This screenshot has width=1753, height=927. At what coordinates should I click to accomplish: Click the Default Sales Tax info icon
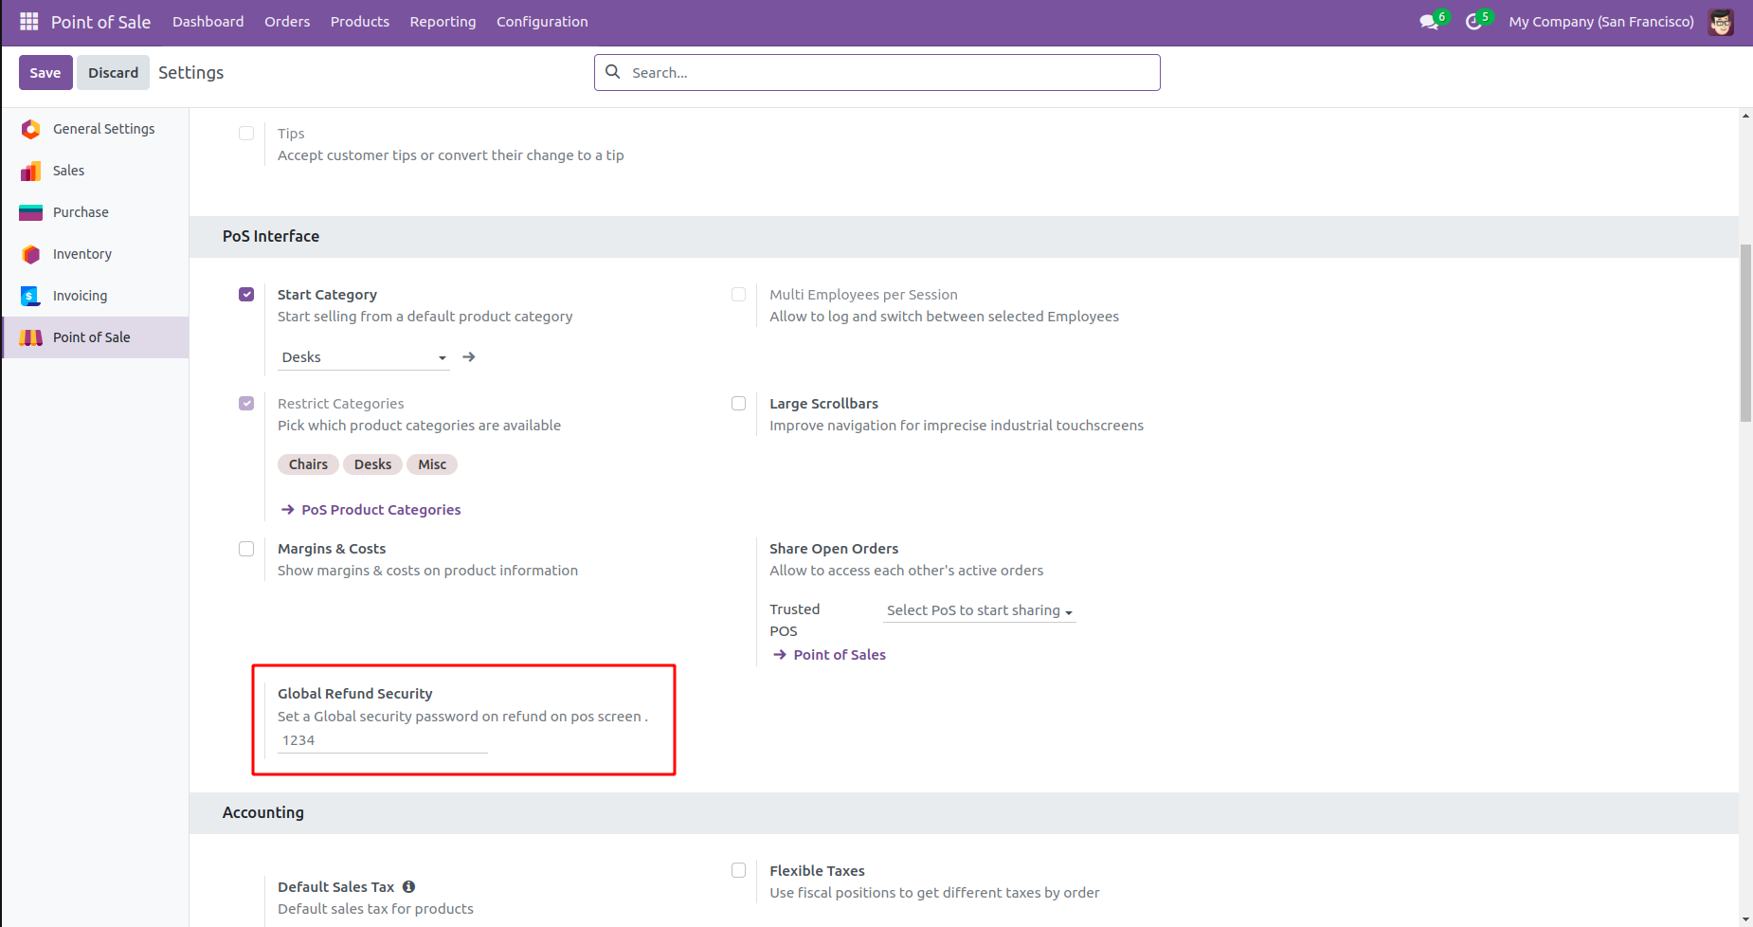tap(408, 887)
